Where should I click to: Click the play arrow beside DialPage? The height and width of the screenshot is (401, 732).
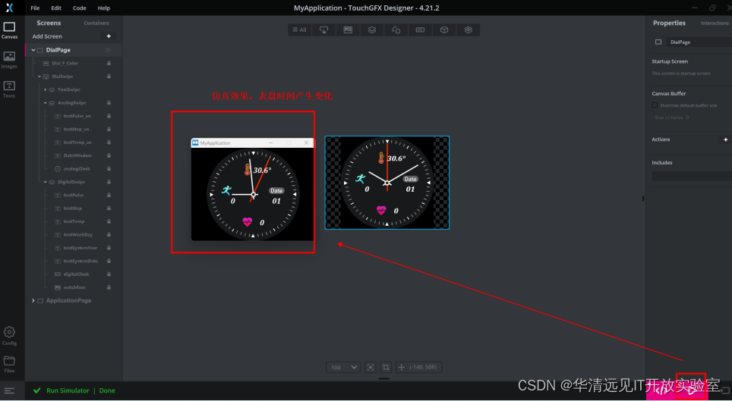click(109, 50)
